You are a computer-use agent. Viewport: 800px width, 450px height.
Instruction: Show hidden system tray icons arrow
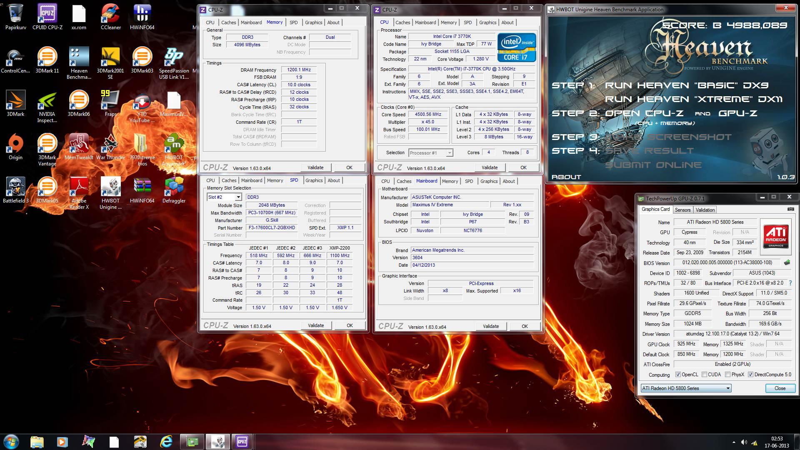pos(734,442)
